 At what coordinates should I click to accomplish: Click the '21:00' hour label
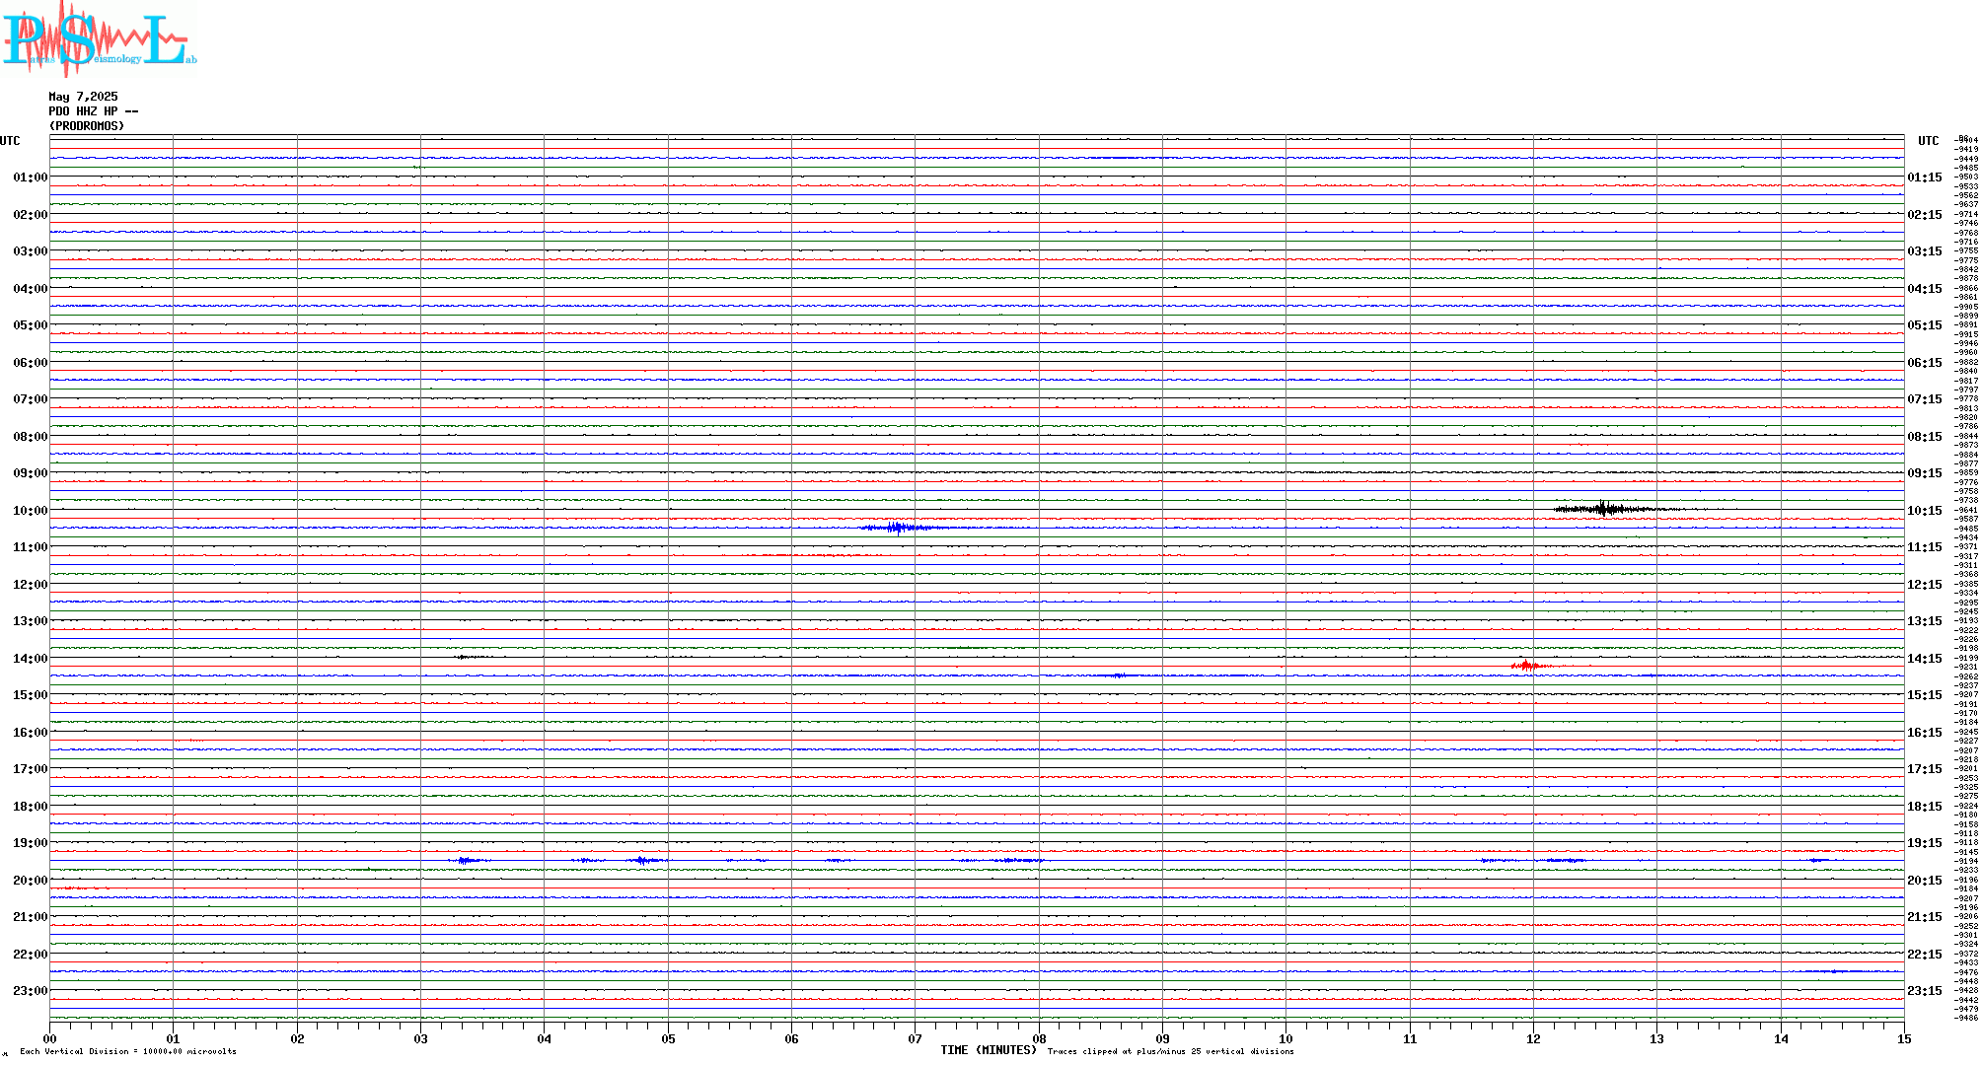(x=30, y=917)
